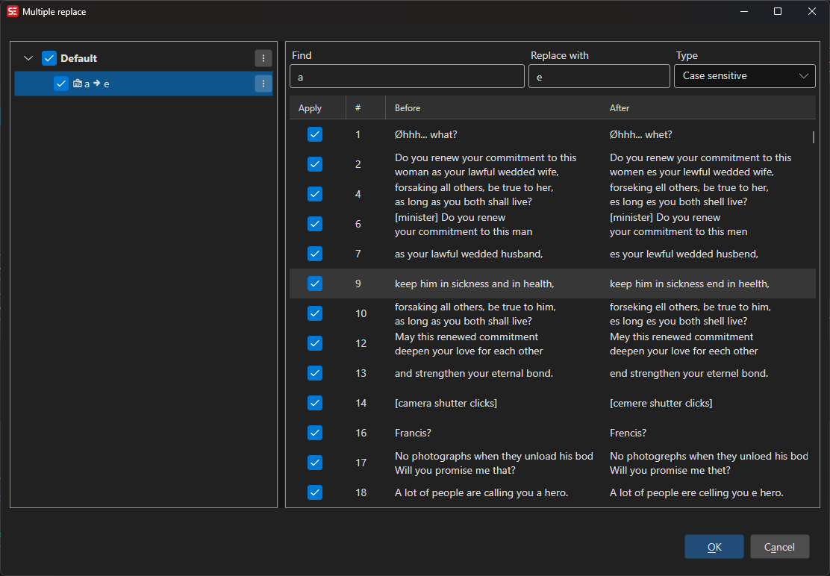This screenshot has height=576, width=830.
Task: Click the Before column header
Action: (x=408, y=108)
